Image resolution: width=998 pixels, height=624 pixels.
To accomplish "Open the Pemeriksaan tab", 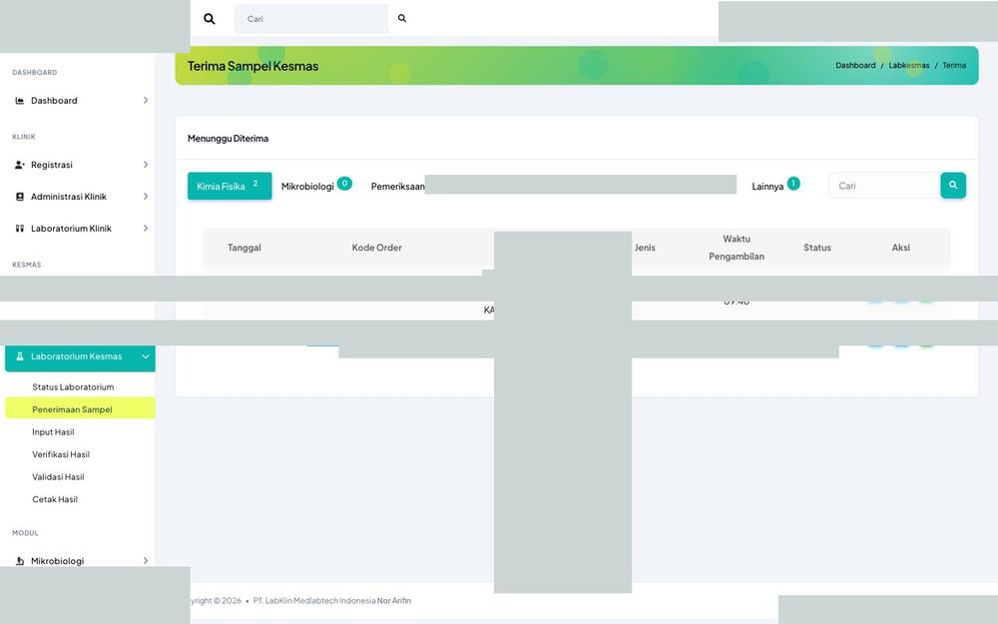I will click(x=398, y=187).
